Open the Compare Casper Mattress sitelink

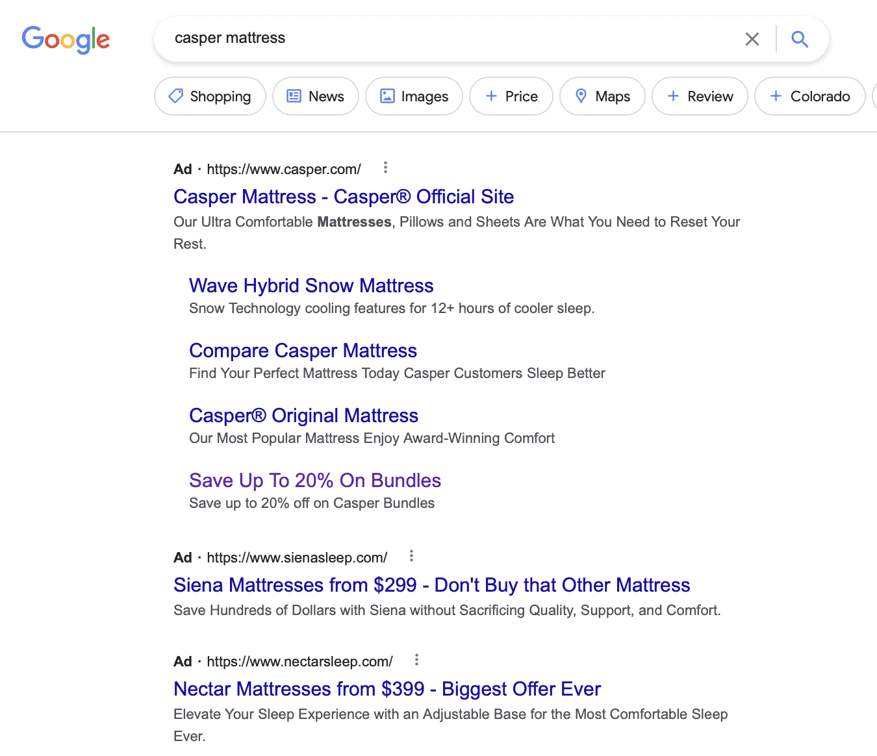click(303, 351)
